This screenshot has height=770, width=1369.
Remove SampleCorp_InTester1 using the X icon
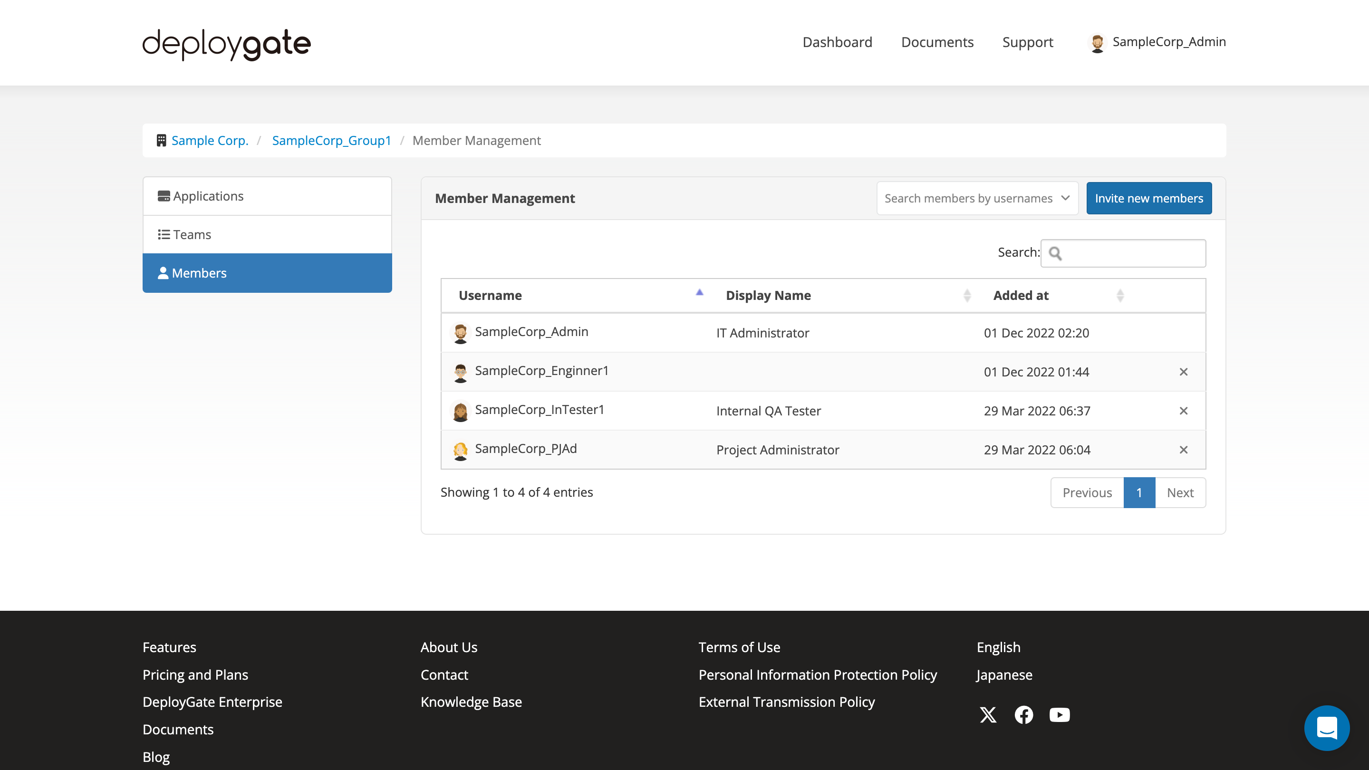[1183, 411]
